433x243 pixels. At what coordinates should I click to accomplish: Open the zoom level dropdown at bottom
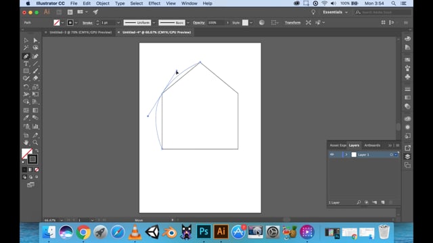click(62, 220)
